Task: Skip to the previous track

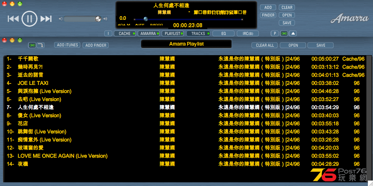Action: (x=13, y=19)
